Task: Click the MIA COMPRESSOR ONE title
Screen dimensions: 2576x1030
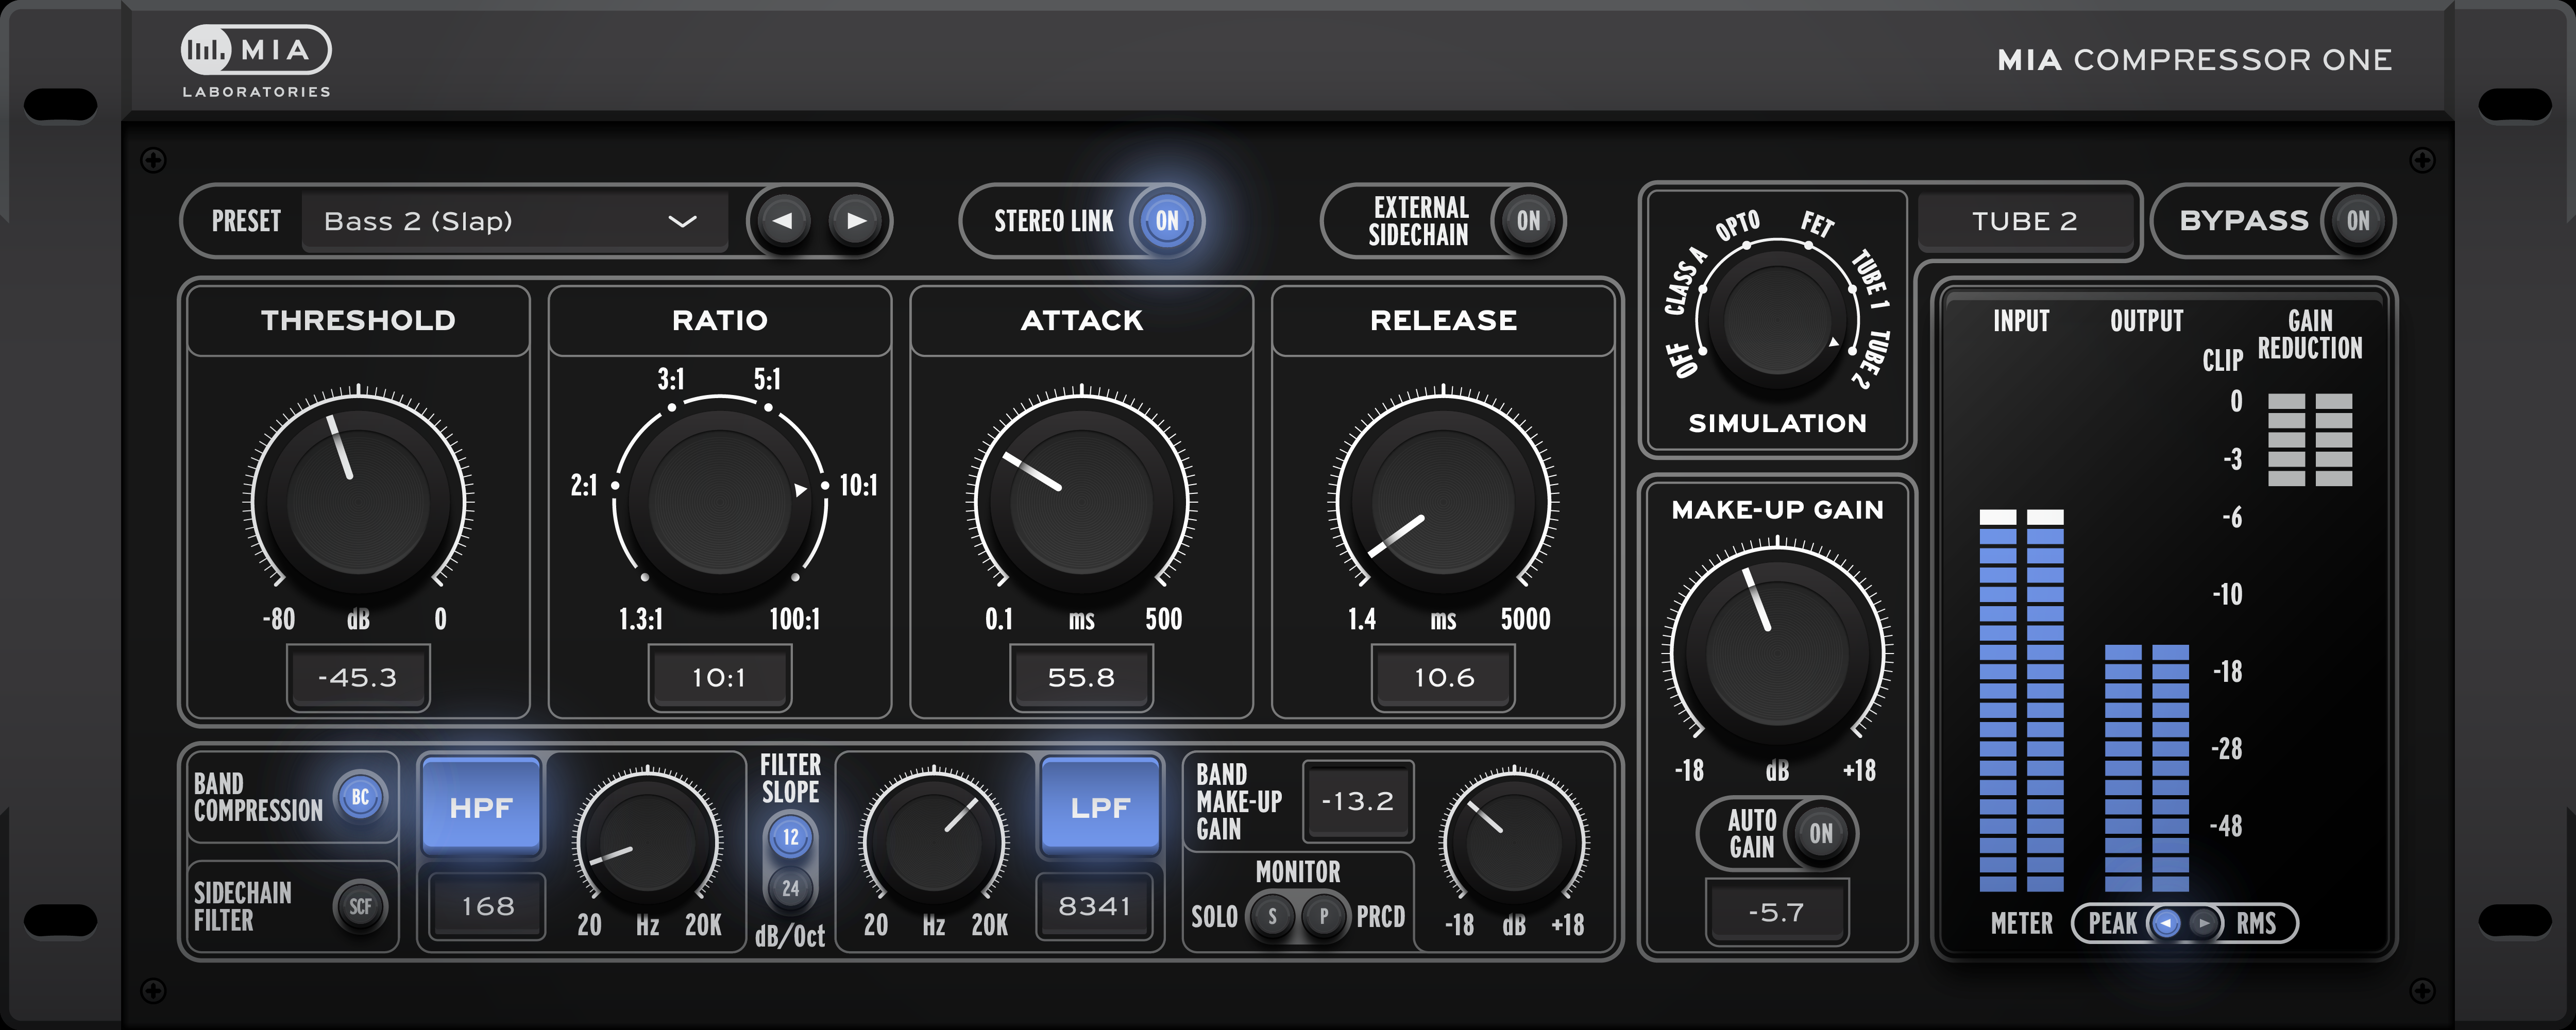Action: click(2194, 60)
